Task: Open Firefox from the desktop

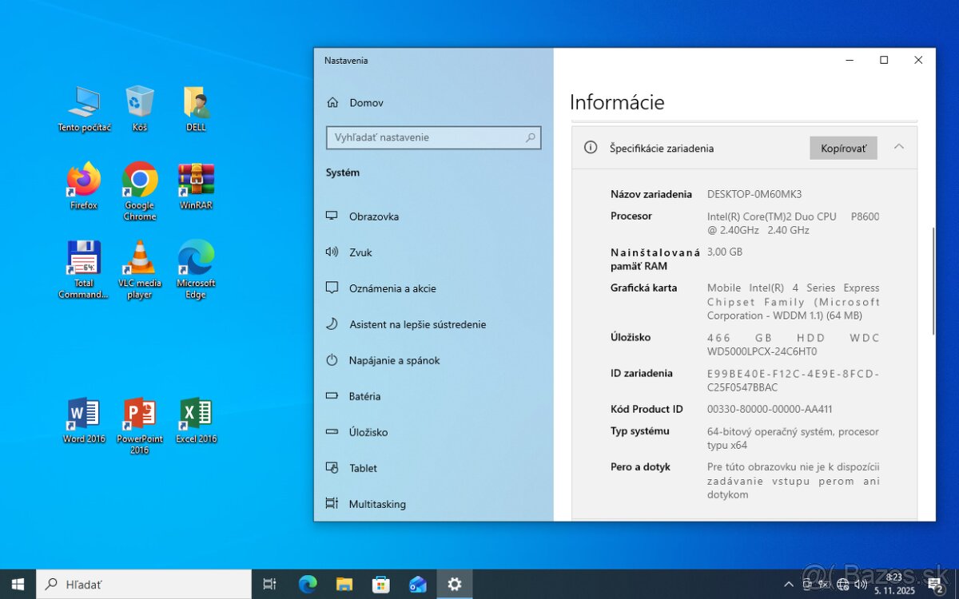Action: click(83, 183)
